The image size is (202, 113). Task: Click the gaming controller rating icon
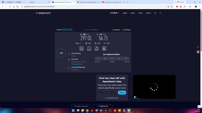(89, 48)
